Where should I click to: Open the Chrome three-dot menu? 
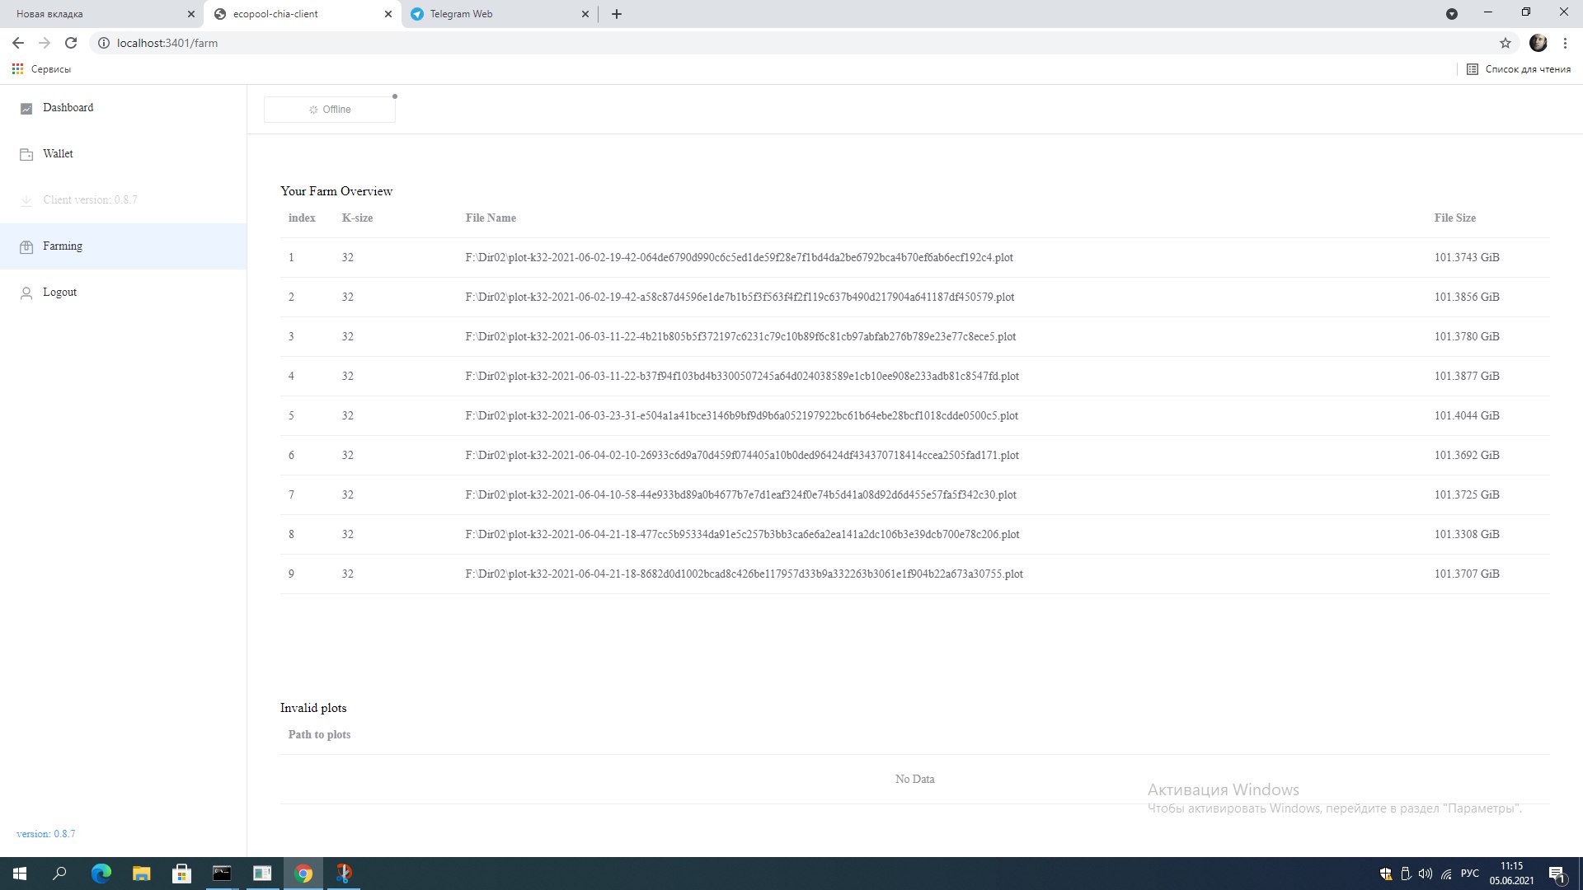tap(1565, 43)
